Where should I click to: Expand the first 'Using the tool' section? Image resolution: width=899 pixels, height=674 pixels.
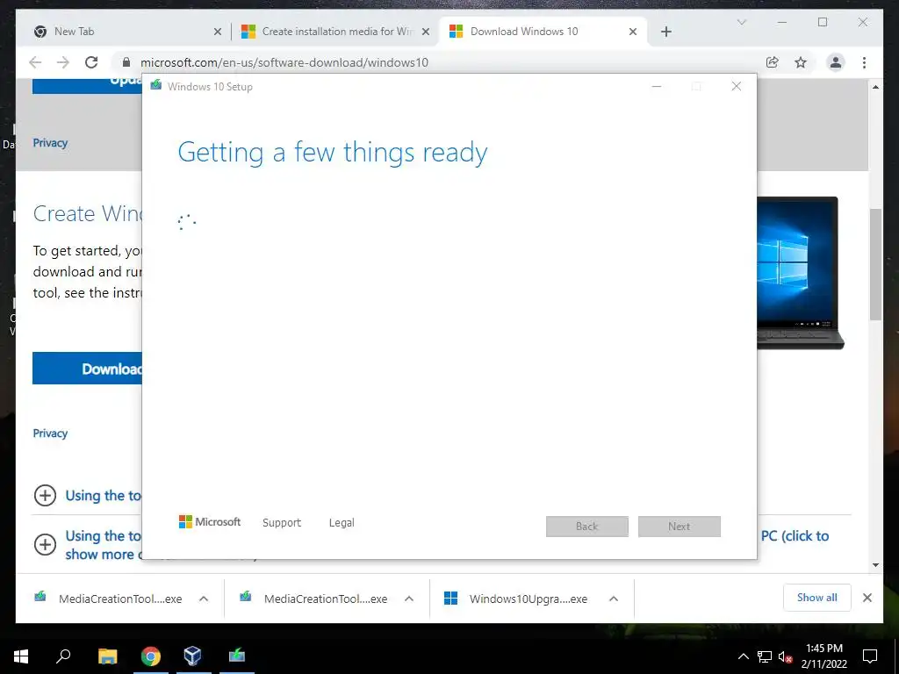46,495
